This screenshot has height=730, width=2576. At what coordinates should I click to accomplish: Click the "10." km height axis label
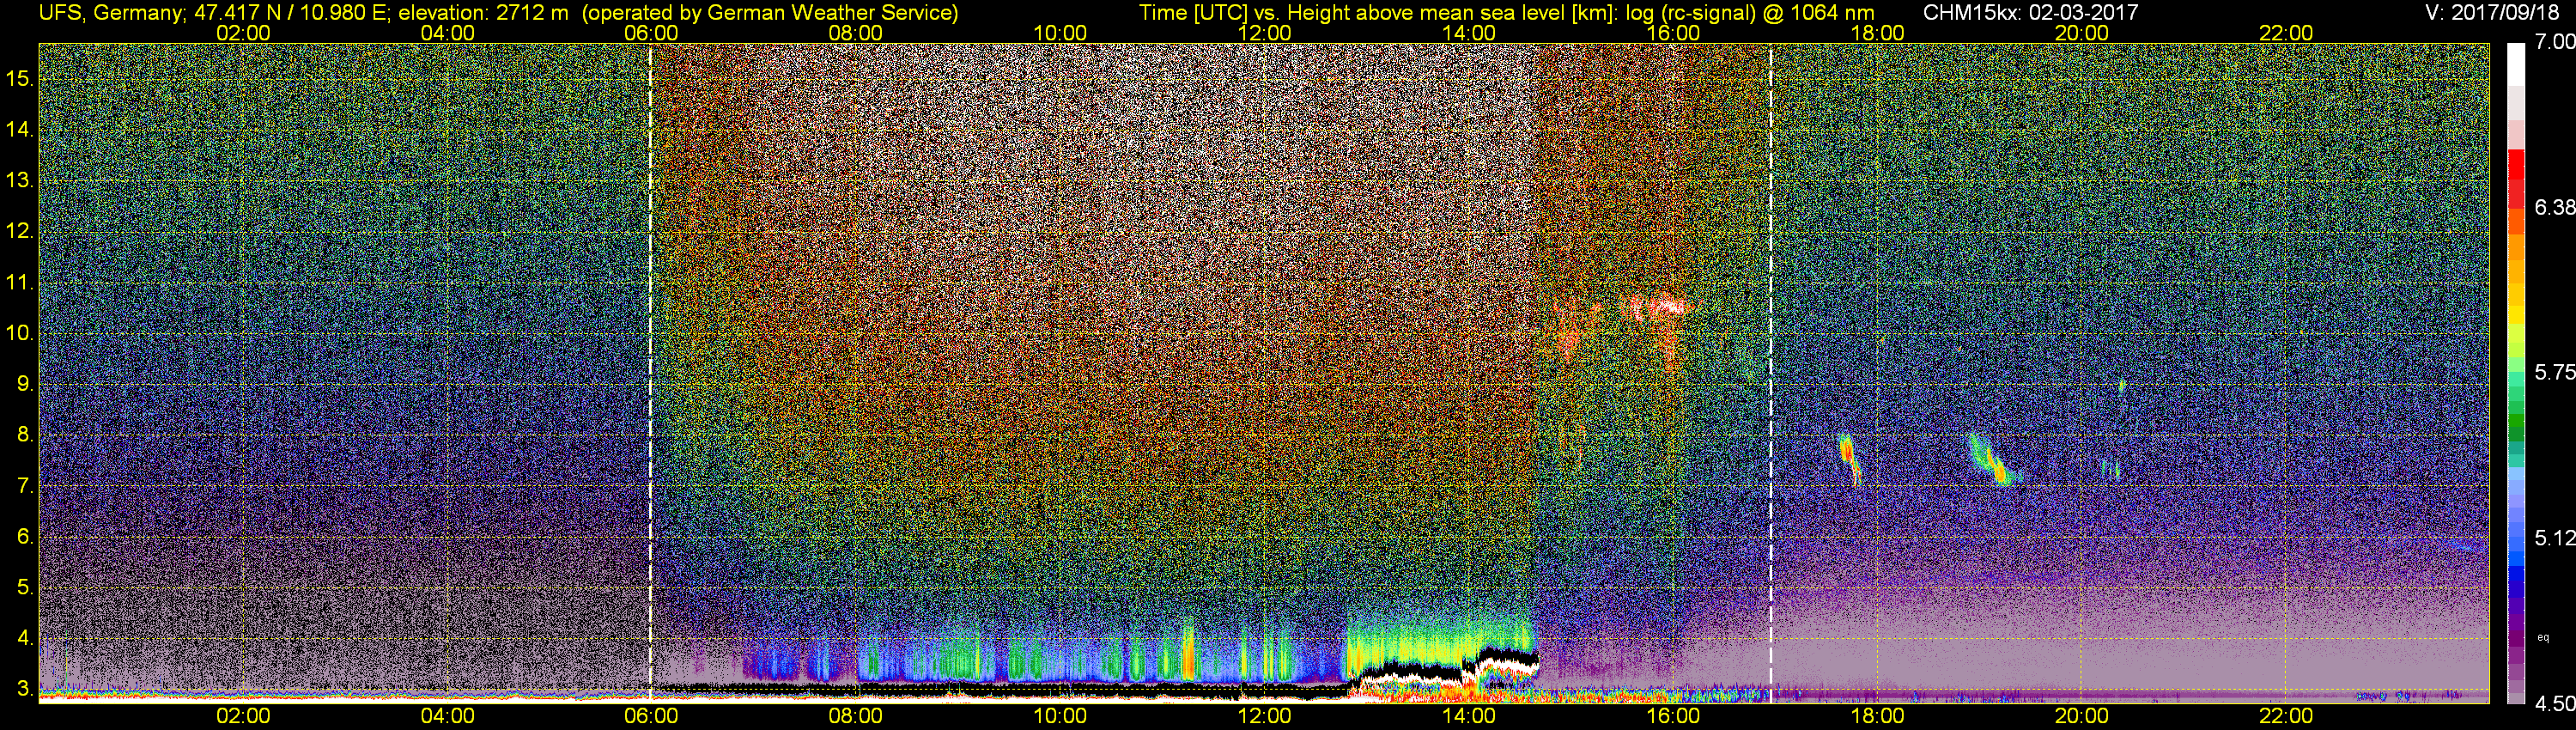pos(20,333)
